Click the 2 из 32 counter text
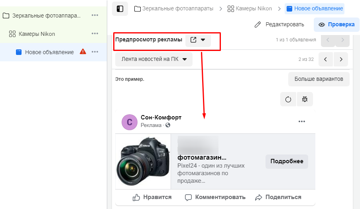The image size is (360, 209). click(x=306, y=59)
